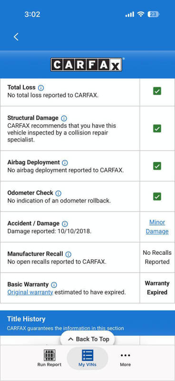Tap the Title History section header
Screen dimensions: 175x381
(x=87, y=323)
